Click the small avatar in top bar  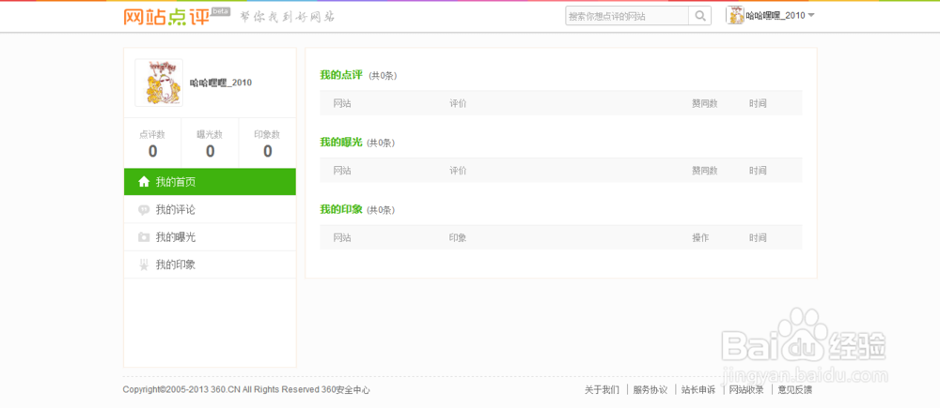(736, 16)
